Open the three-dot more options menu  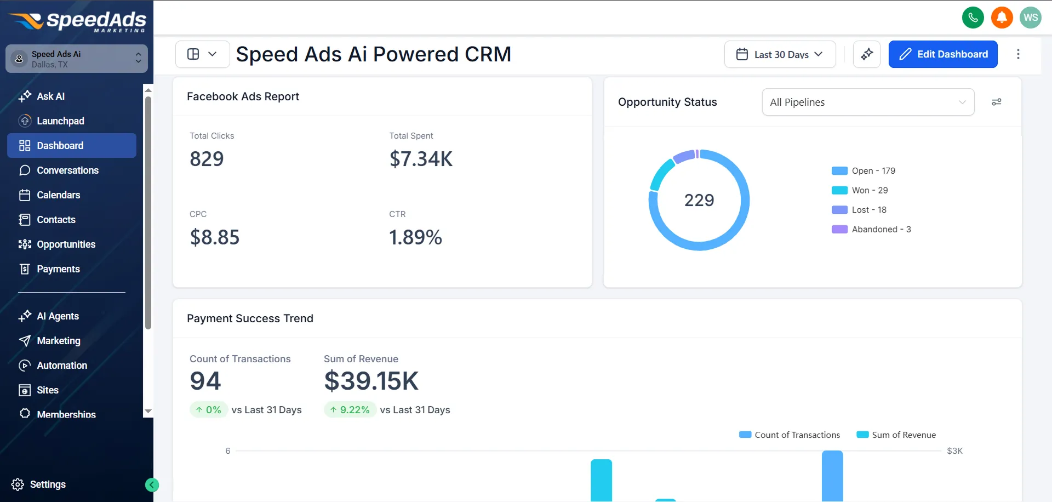coord(1018,54)
